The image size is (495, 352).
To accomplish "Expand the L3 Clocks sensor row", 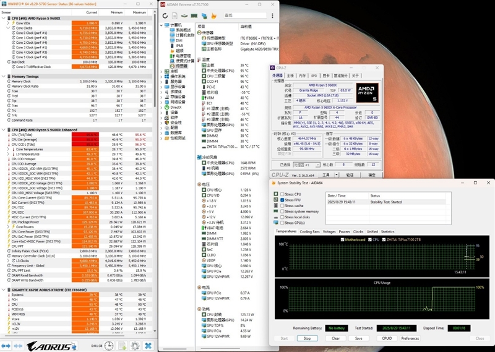I will pyautogui.click(x=8, y=260).
